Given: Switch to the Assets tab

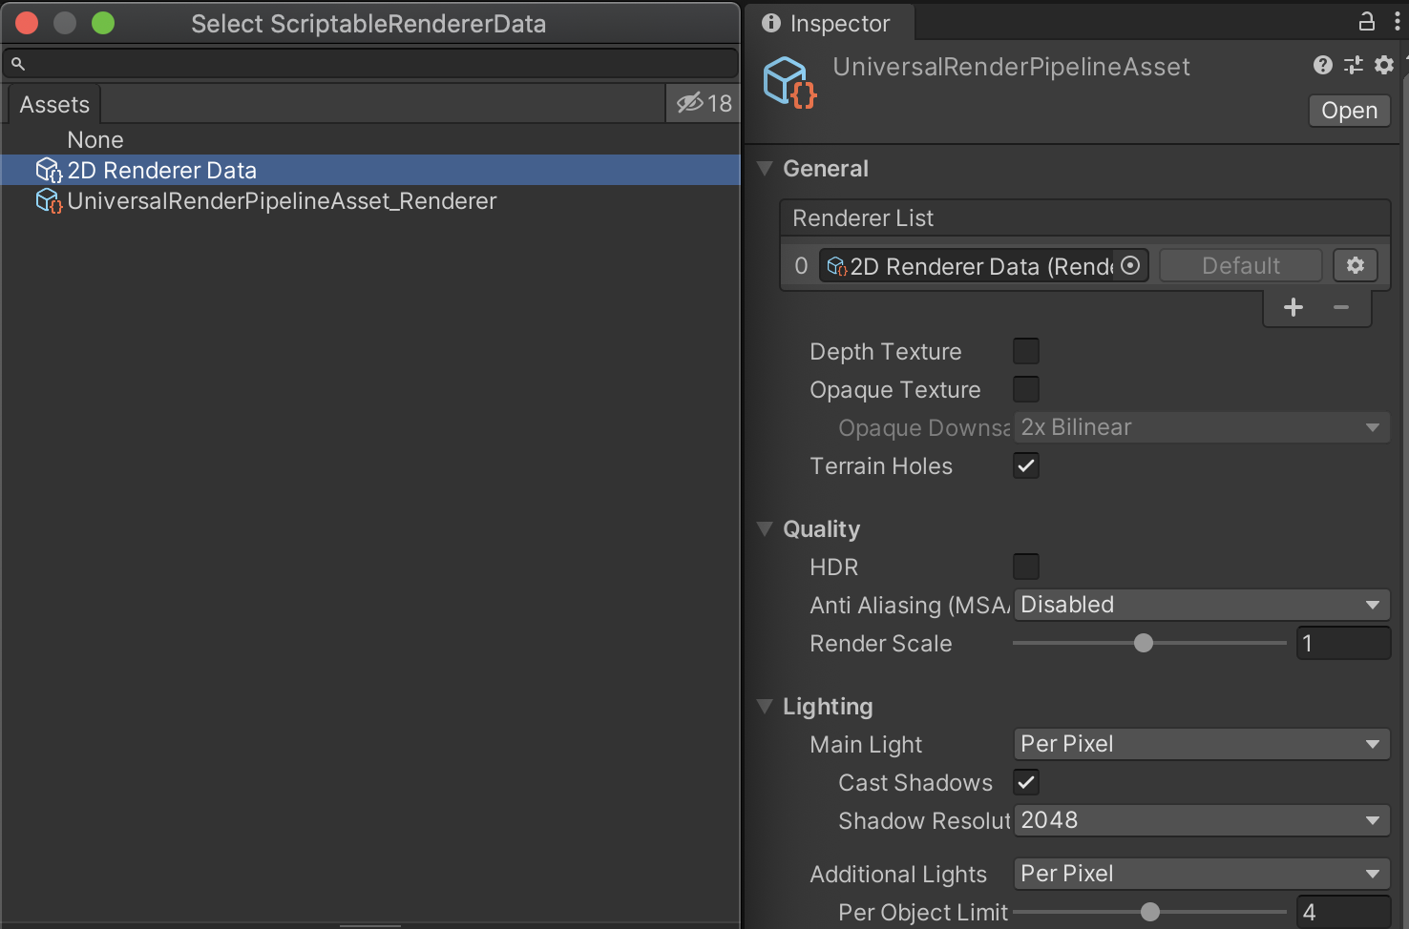Looking at the screenshot, I should (54, 104).
